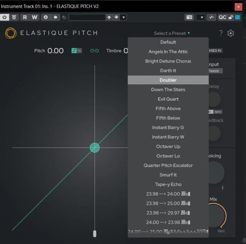Select the Darth It preset

(x=168, y=70)
